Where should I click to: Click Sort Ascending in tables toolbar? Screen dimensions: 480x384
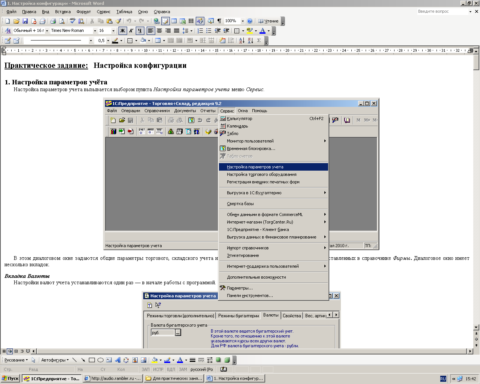[241, 40]
